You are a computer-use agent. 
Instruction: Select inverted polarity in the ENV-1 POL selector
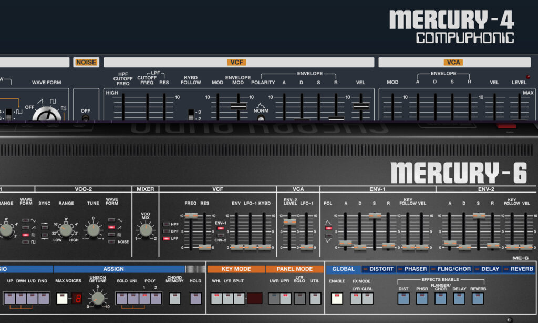click(x=328, y=235)
